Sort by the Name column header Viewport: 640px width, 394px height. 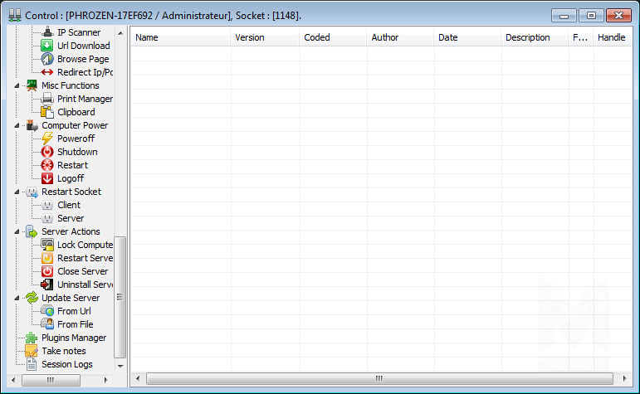point(180,37)
